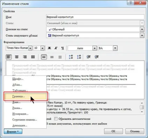Image resolution: width=148 pixels, height=138 pixels.
Task: Justify the paragraph text
Action: (33, 57)
